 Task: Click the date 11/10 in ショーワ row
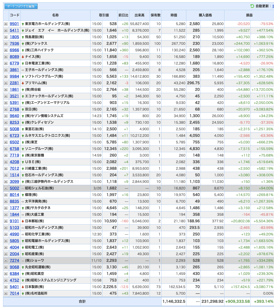[x=96, y=260]
